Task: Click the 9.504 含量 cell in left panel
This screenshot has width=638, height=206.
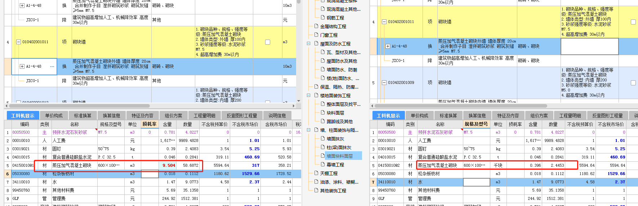Action: (168, 166)
